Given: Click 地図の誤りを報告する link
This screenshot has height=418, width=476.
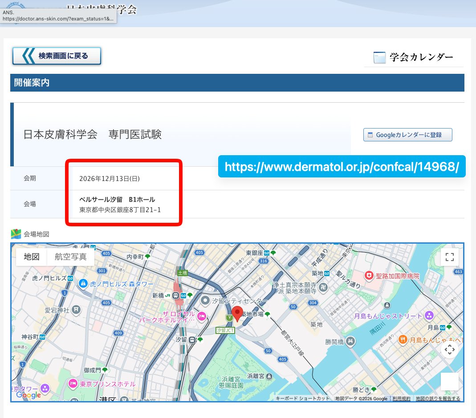Looking at the screenshot, I should pyautogui.click(x=438, y=398).
